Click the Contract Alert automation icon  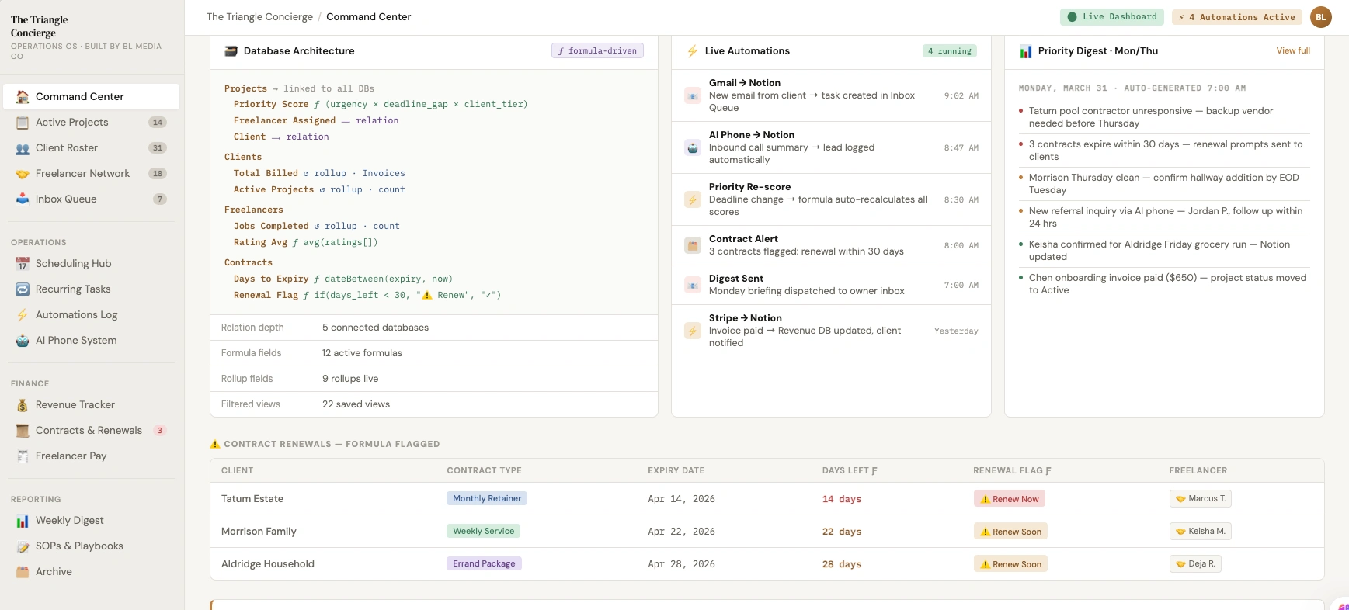pos(692,246)
